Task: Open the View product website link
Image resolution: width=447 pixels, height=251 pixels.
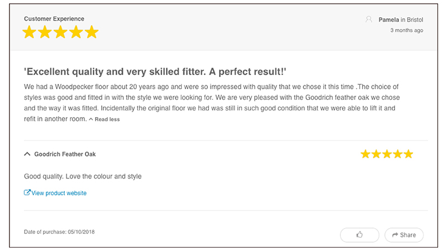Action: point(59,193)
